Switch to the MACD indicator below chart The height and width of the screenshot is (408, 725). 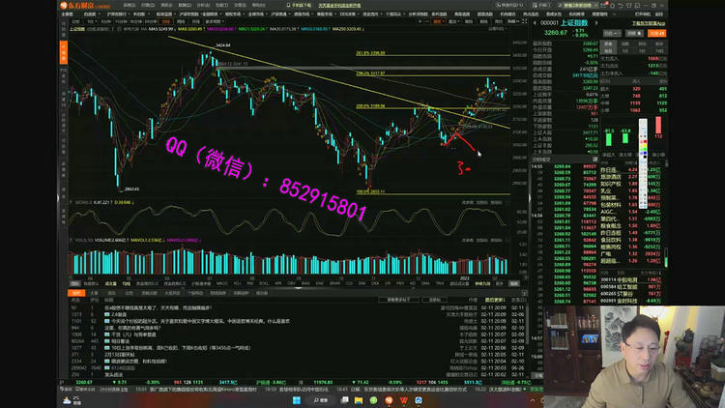coord(222,283)
